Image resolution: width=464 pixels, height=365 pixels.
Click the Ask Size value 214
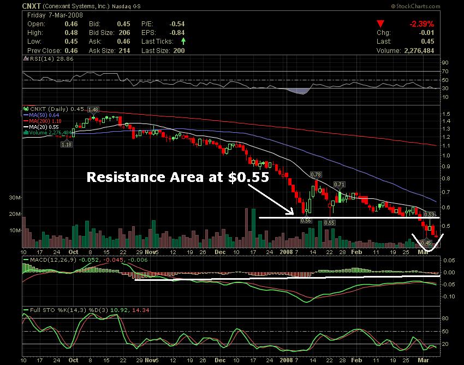pyautogui.click(x=124, y=51)
